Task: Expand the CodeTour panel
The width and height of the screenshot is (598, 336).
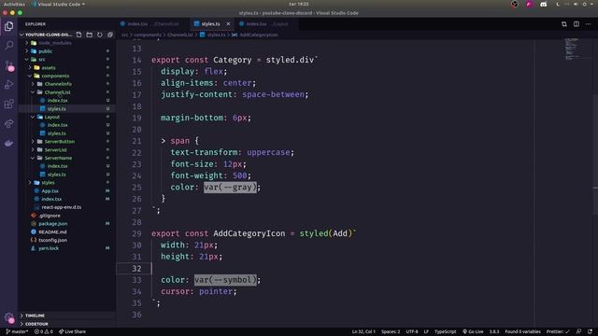Action: [x=66, y=324]
